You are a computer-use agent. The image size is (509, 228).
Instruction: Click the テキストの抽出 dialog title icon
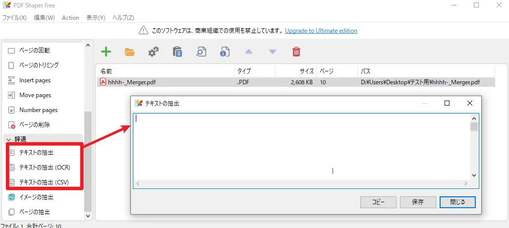click(x=139, y=103)
